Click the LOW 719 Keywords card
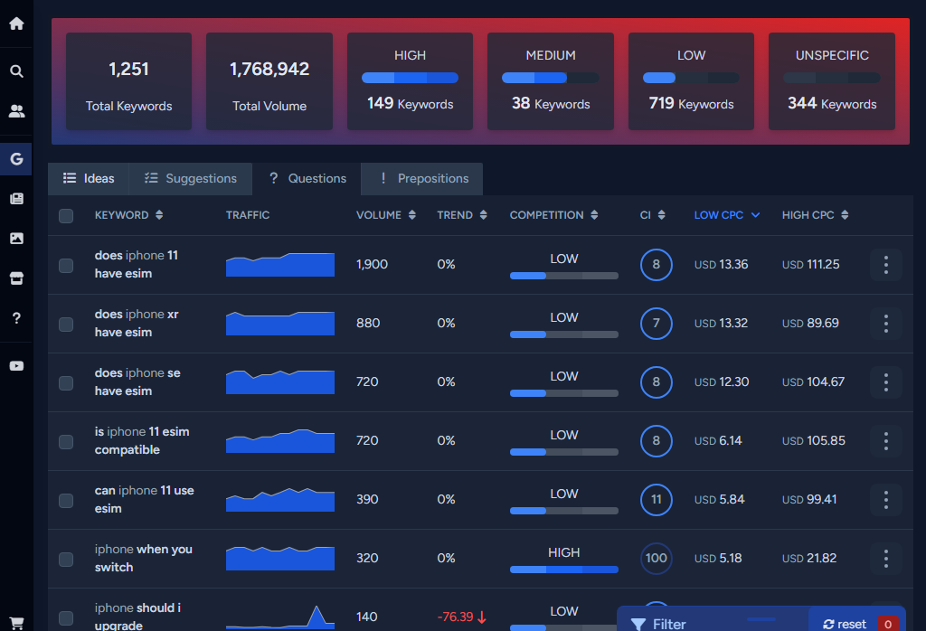Screen dimensions: 926x631 pos(691,81)
